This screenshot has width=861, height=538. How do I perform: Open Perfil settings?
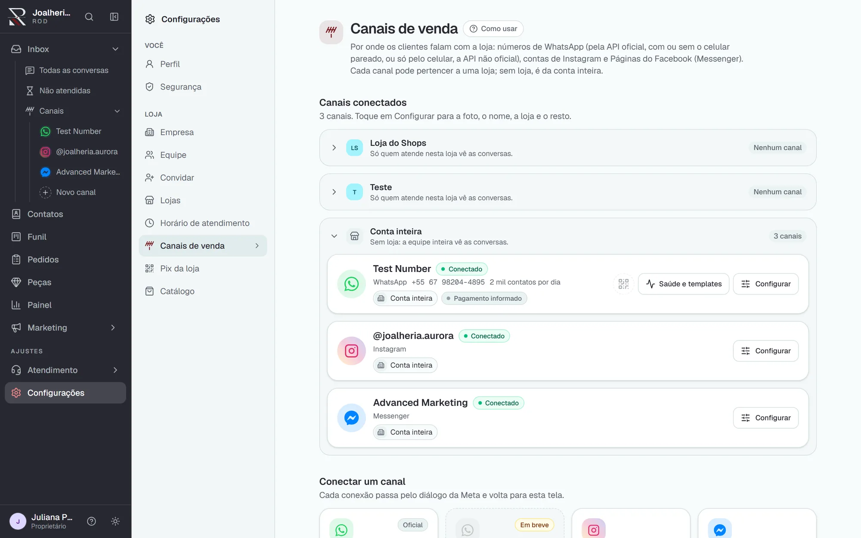[x=203, y=64]
